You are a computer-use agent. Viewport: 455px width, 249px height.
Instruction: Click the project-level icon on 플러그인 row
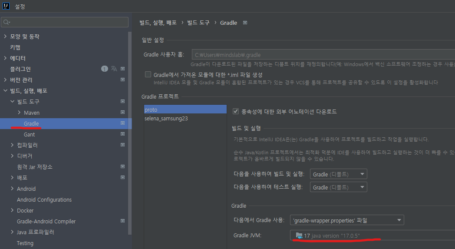[123, 69]
